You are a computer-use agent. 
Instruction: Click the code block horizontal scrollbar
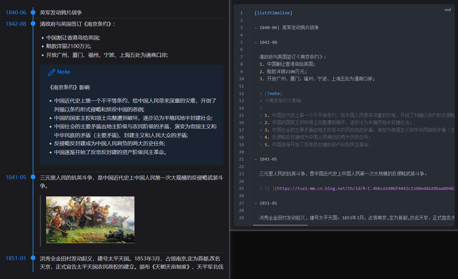tap(280, 225)
